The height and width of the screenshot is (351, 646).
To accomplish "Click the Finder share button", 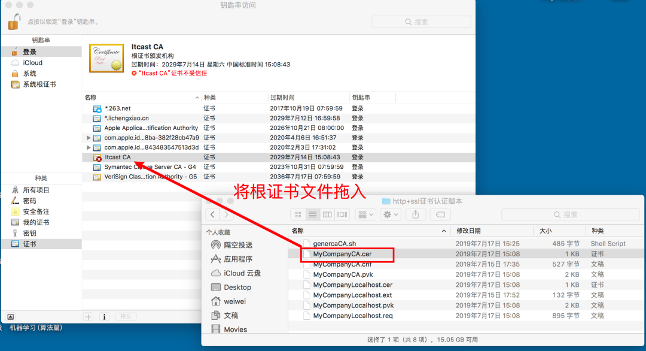I will (415, 214).
